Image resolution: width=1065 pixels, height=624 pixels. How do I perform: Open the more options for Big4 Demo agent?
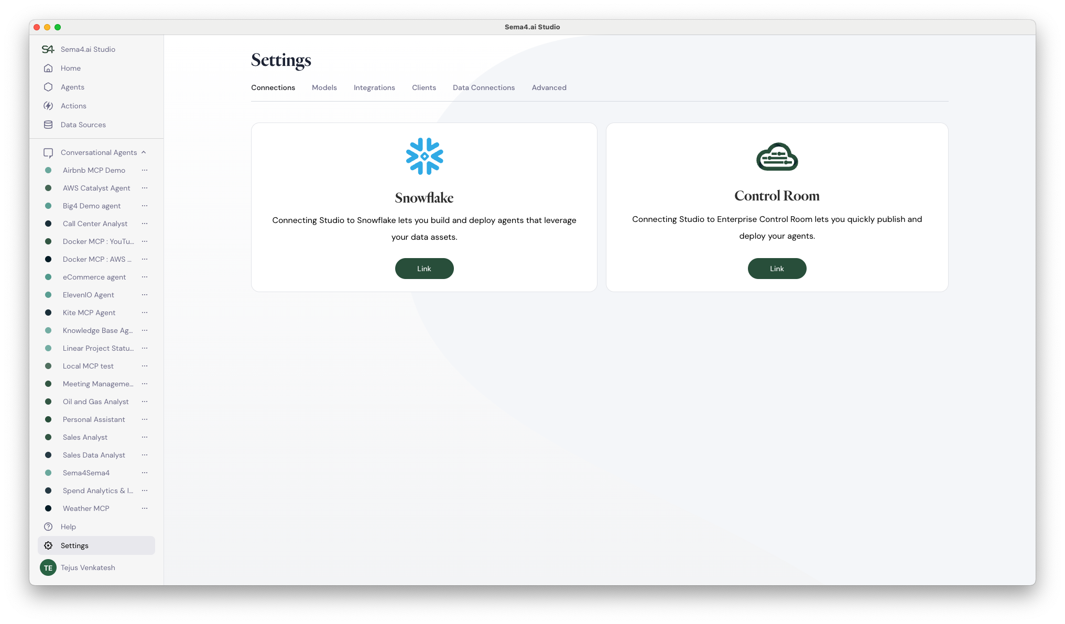click(x=145, y=206)
